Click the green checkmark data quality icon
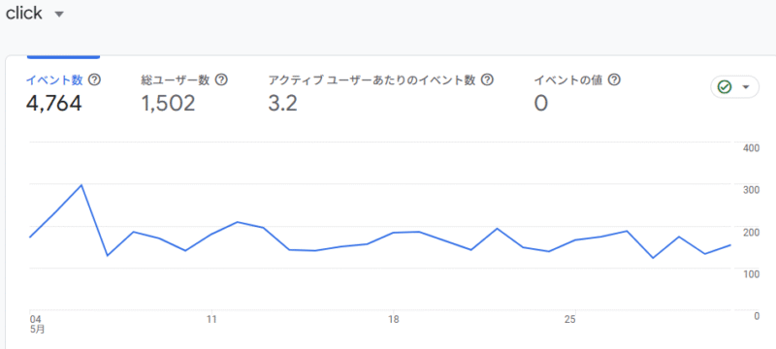This screenshot has height=349, width=776. point(725,87)
